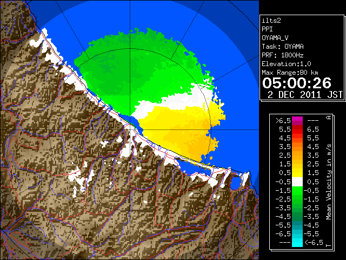Click the radar site at crosshair center
Screen dimensions: 346x260
pyautogui.click(x=130, y=129)
